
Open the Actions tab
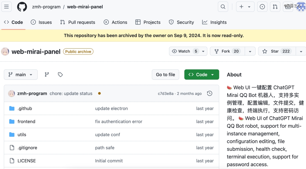pyautogui.click(x=115, y=22)
